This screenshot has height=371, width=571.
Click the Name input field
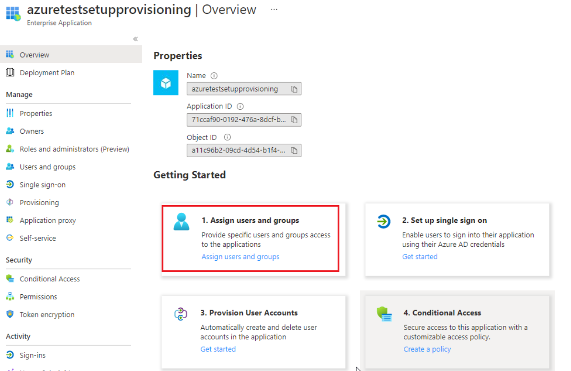[244, 89]
